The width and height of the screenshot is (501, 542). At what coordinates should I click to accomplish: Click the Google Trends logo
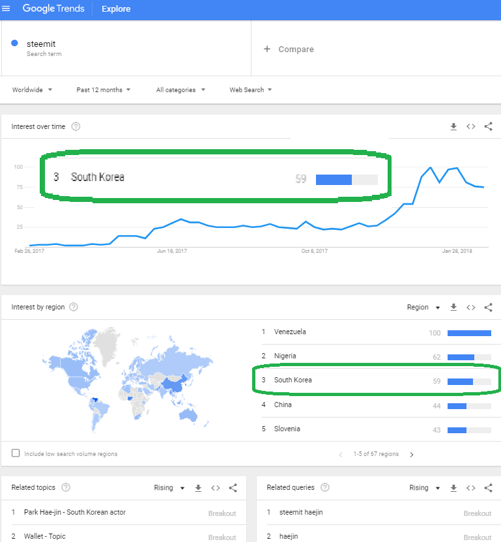(53, 8)
